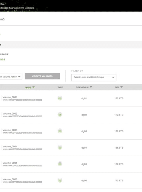Select the Volume_0004 row name
Viewport: 142px width, 192px height.
point(10,146)
